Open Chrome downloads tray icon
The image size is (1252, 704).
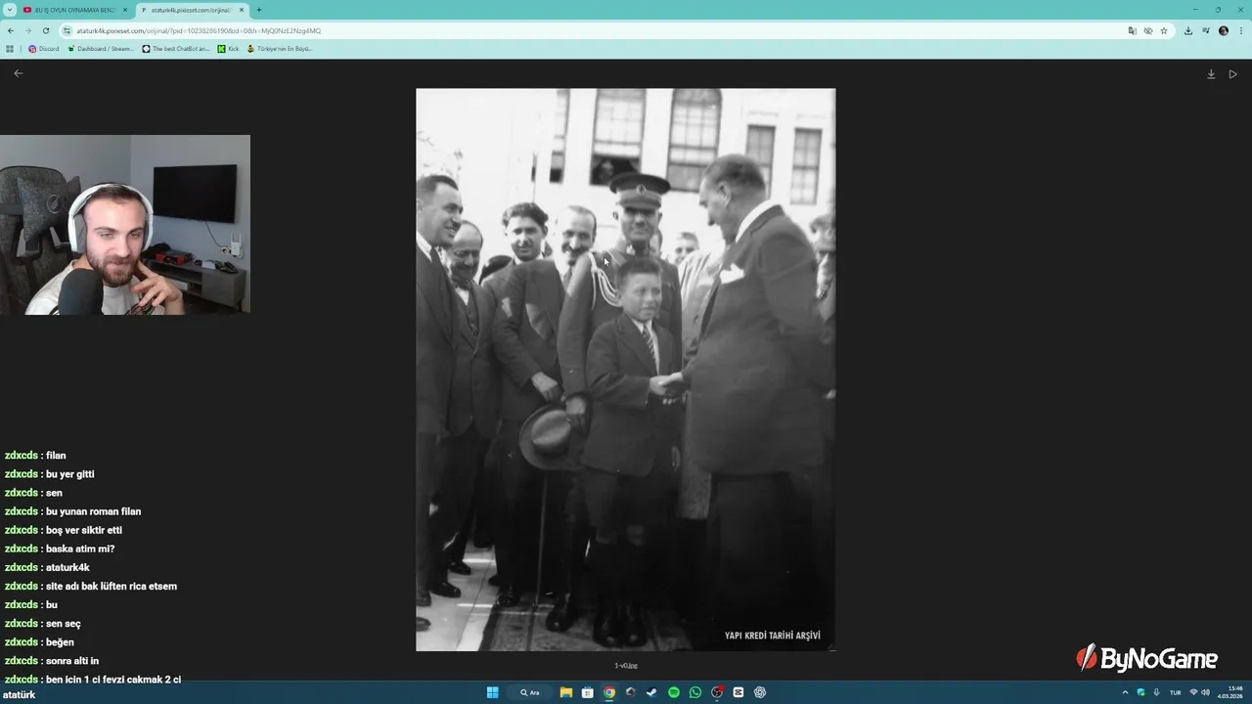pyautogui.click(x=1188, y=30)
